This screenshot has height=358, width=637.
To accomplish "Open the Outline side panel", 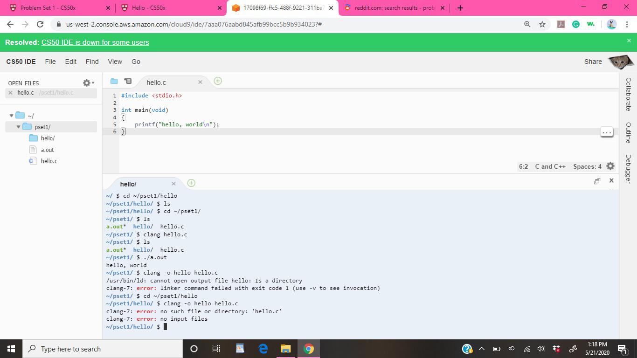I will tap(628, 133).
